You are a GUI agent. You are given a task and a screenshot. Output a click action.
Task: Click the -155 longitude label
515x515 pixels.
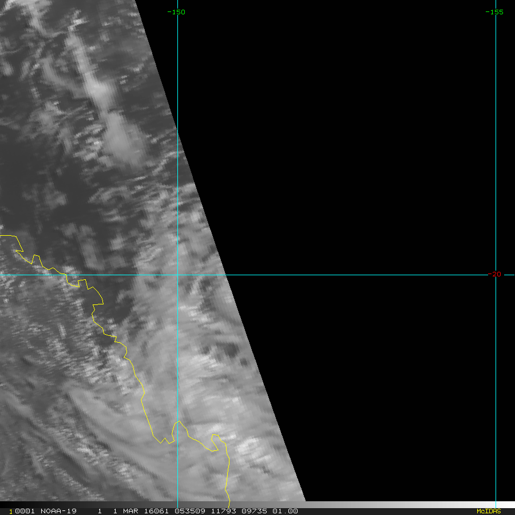(494, 12)
